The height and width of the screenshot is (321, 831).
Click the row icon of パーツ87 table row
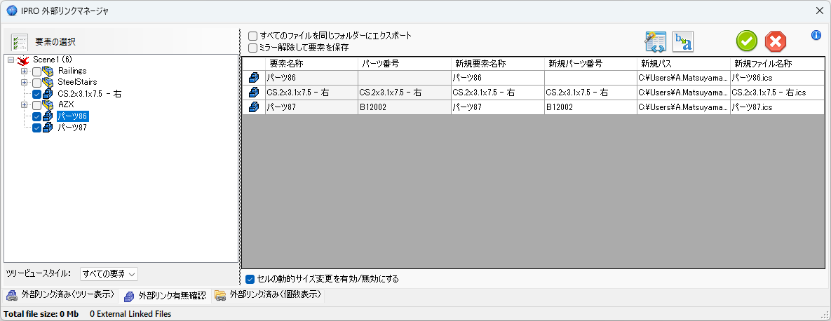click(253, 107)
